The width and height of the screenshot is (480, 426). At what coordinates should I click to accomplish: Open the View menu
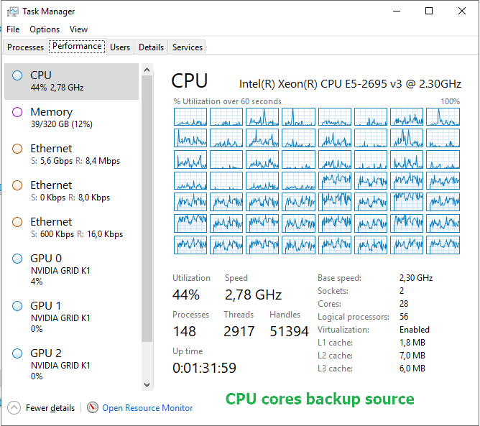78,29
